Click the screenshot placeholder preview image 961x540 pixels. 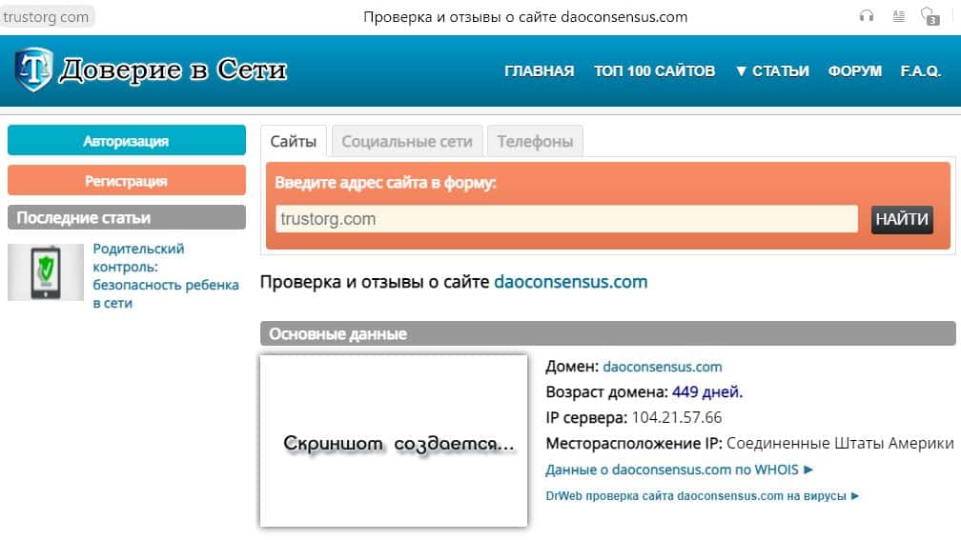(x=393, y=441)
